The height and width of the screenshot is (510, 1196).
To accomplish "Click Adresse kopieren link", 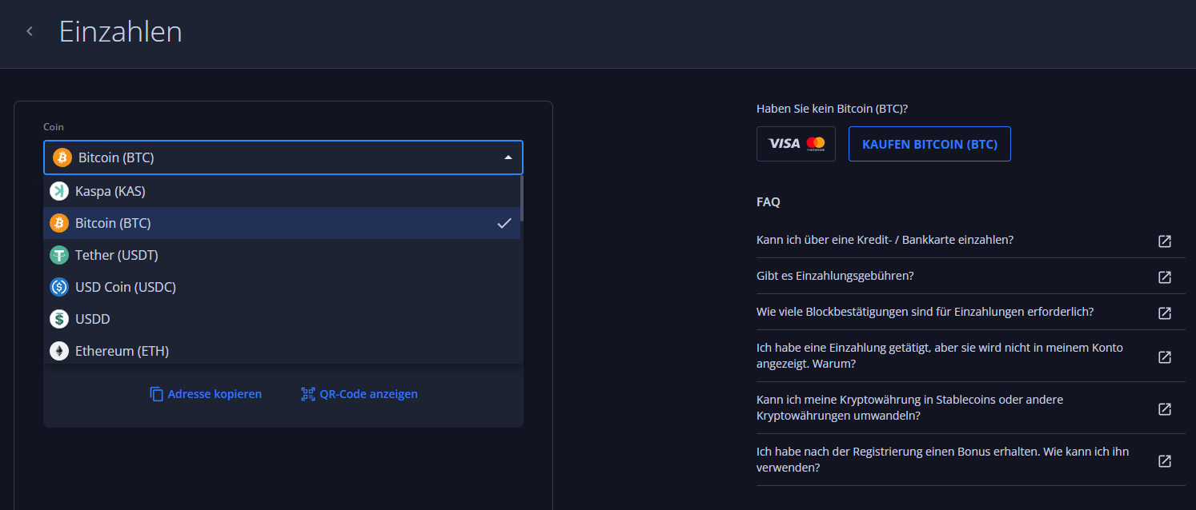I will pyautogui.click(x=206, y=394).
